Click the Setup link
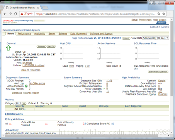Screen dimensions: 175x140 (134, 20)
